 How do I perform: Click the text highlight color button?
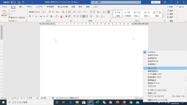[x=56, y=16]
